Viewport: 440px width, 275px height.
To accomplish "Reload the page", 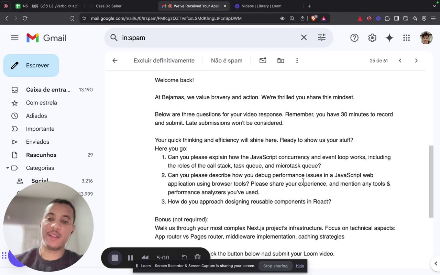I will [x=25, y=18].
